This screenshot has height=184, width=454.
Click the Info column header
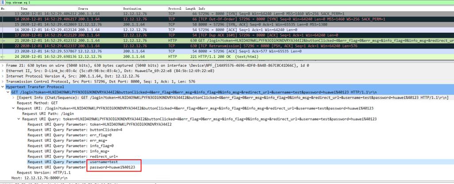click(202, 9)
